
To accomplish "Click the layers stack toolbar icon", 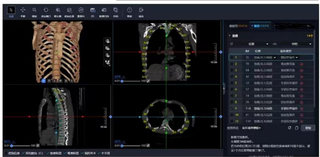I will pos(69,10).
